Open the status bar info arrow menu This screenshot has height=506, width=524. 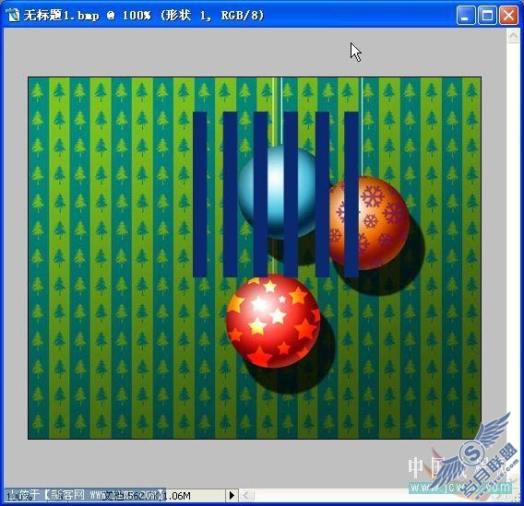coord(232,495)
